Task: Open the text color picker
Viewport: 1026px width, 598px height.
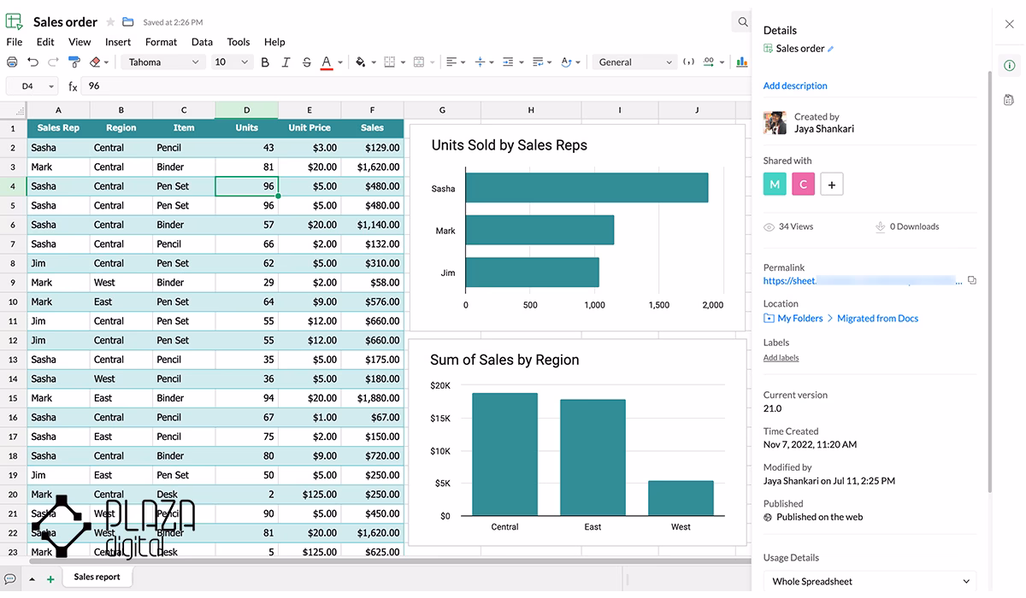Action: [x=327, y=62]
